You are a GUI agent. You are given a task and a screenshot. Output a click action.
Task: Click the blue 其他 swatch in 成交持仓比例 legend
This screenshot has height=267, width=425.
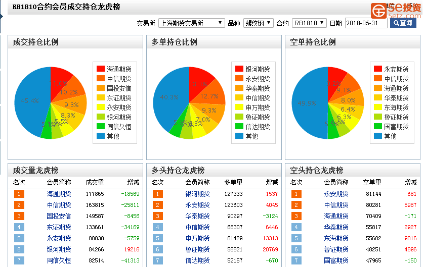tap(101, 136)
